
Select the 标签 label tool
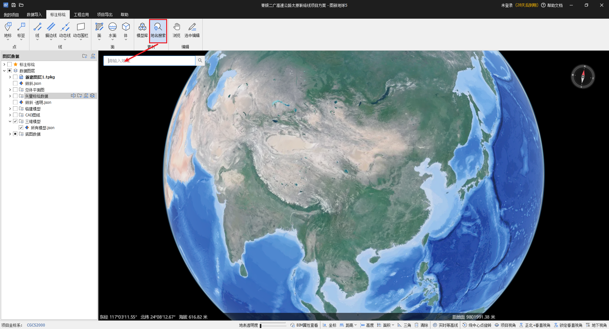(21, 30)
